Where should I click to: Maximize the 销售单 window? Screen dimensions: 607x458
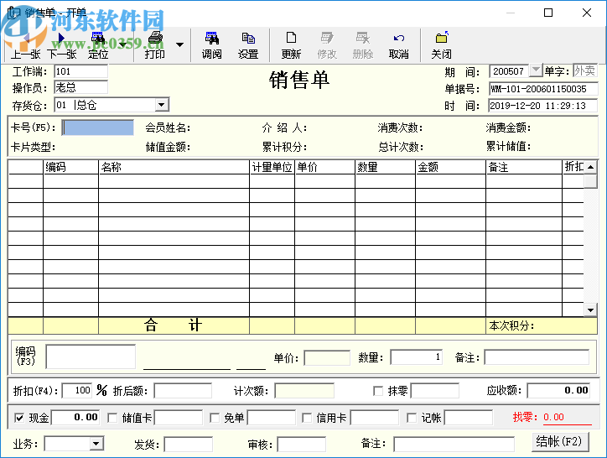click(548, 13)
